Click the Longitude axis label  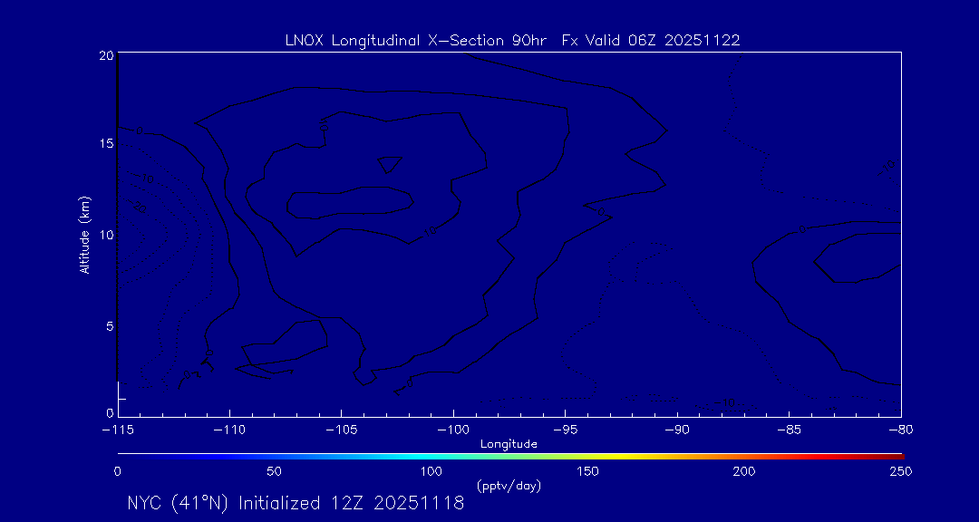[509, 443]
